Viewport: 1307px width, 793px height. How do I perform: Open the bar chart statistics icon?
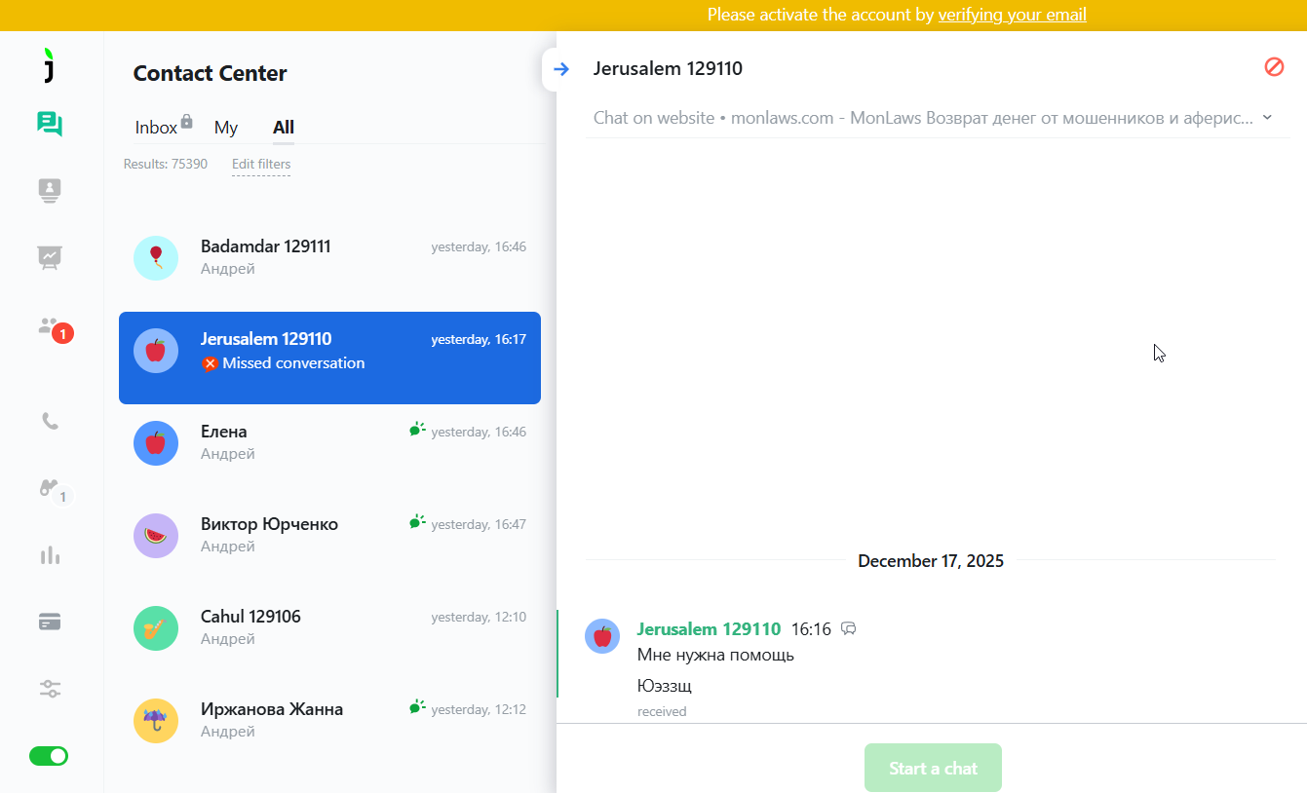click(x=50, y=555)
